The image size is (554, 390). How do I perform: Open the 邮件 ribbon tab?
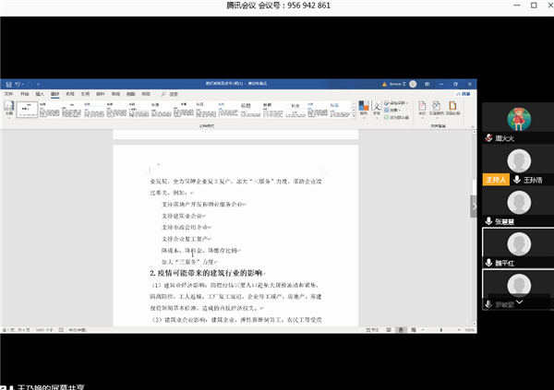pyautogui.click(x=101, y=94)
